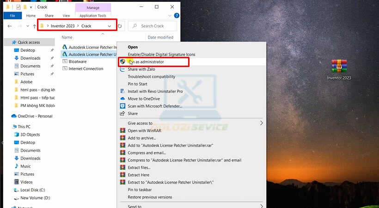The image size is (379, 208).
Task: Select Local Disk (C:) in the navigation pane
Action: (32, 190)
